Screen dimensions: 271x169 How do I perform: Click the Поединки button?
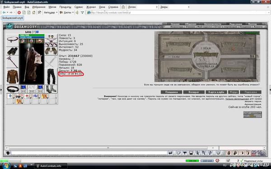[x=171, y=92]
